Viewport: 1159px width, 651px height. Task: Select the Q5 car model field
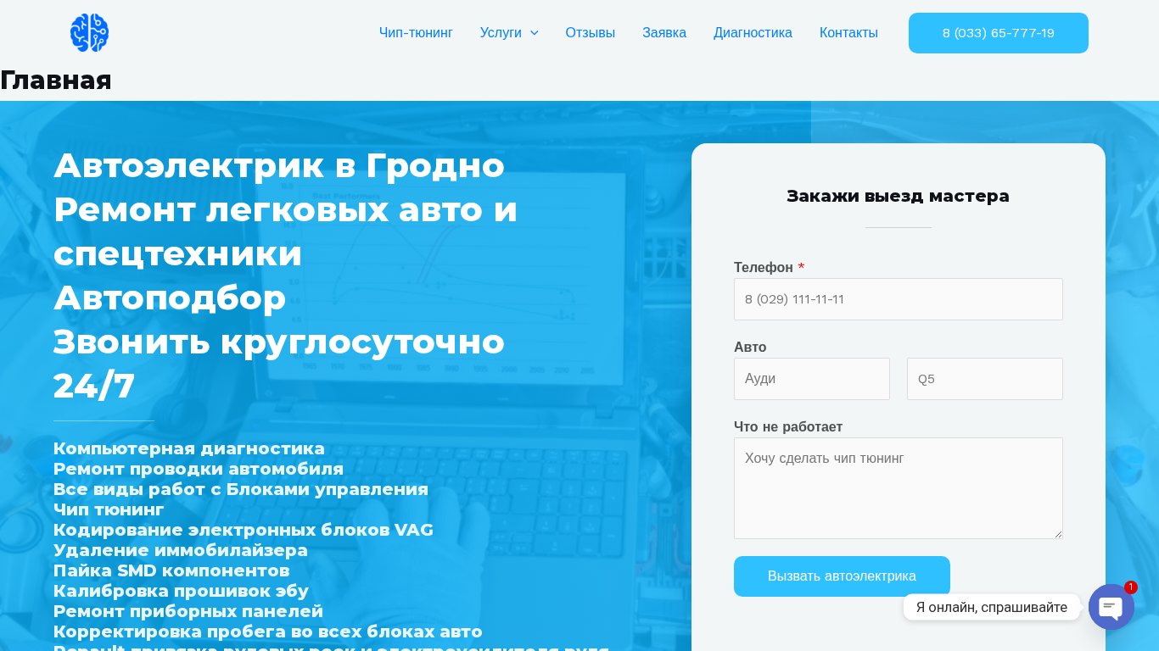pyautogui.click(x=985, y=379)
